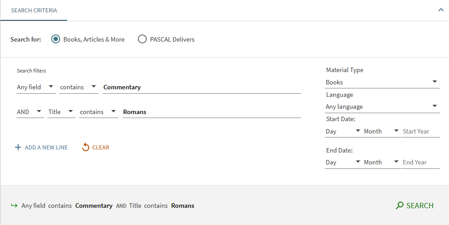Click the circular arrow Clear icon
449x225 pixels.
86,147
